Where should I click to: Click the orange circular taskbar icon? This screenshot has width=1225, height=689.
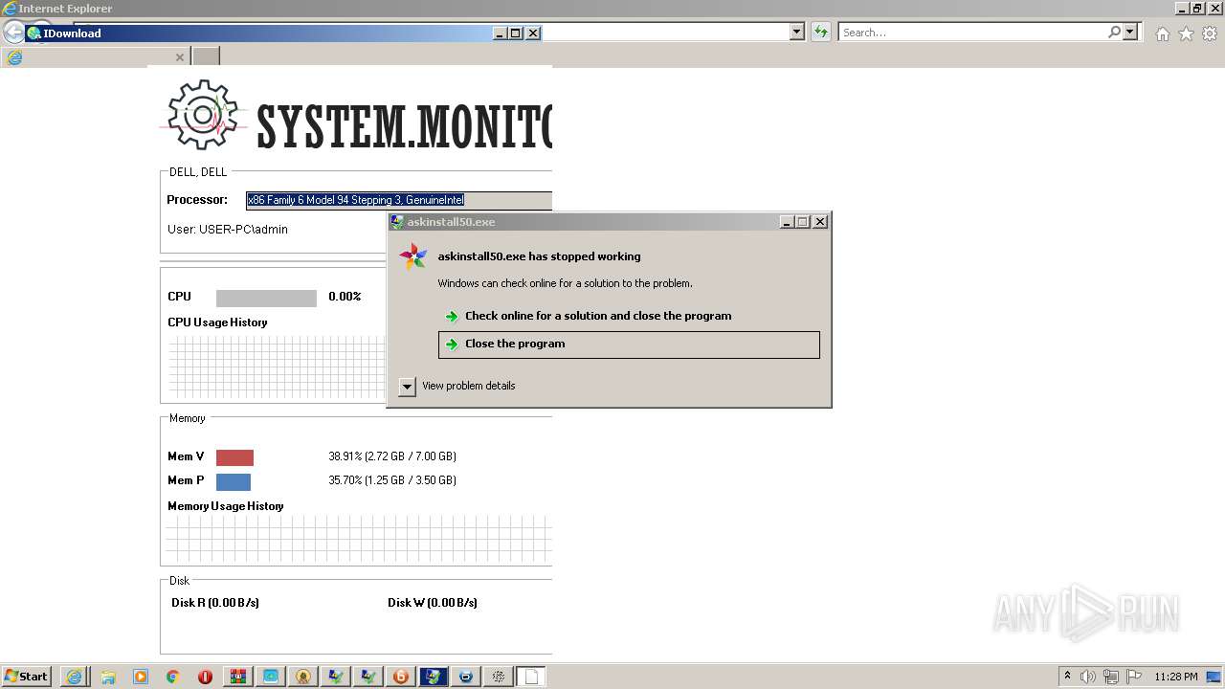click(401, 677)
